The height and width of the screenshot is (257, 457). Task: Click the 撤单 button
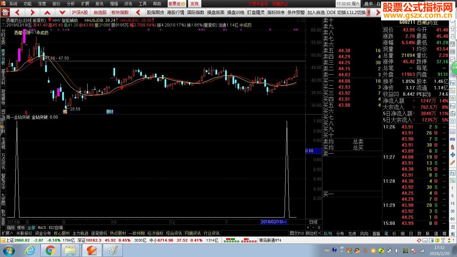pos(368,4)
